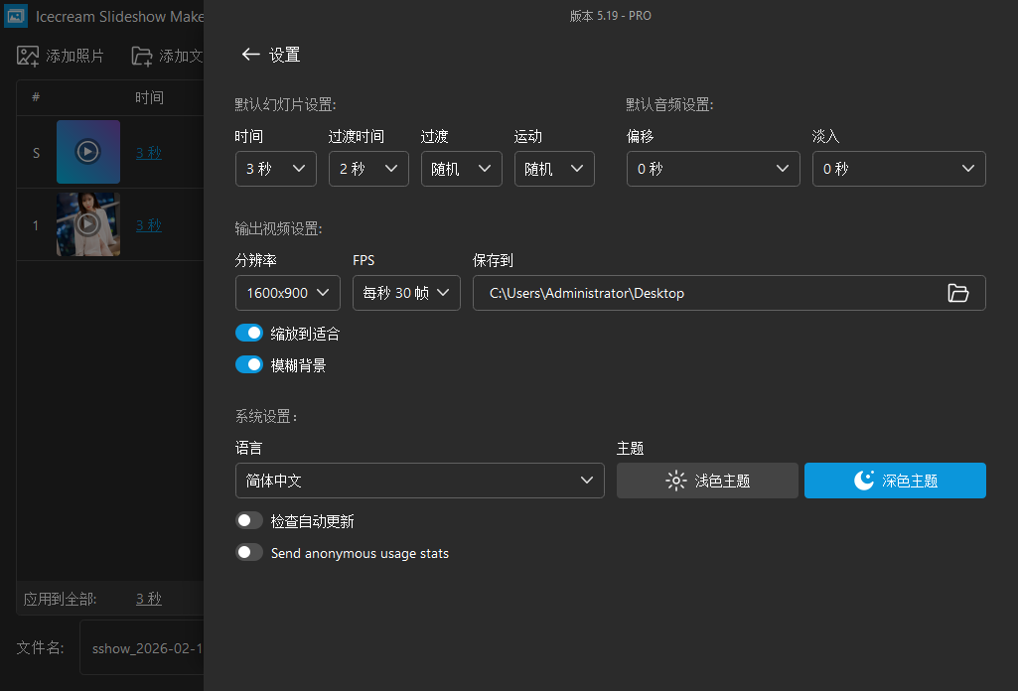Open the 分辨率 dropdown
Viewport: 1018px width, 691px height.
coord(287,293)
